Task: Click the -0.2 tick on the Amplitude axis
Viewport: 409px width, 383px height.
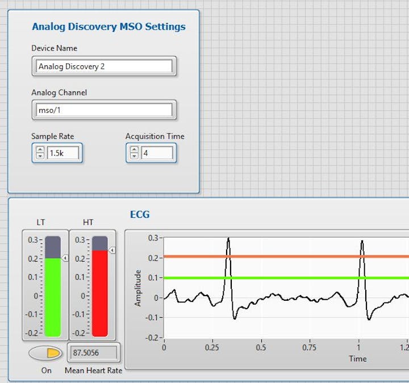Action: click(x=152, y=338)
